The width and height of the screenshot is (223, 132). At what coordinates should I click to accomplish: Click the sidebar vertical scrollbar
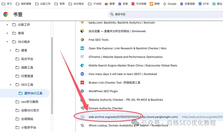point(52,76)
